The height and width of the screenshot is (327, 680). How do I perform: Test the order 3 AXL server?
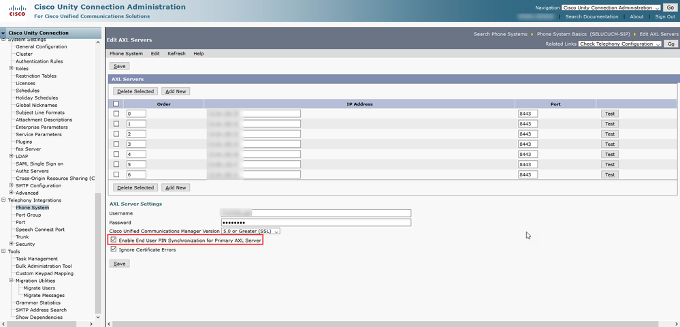(x=610, y=144)
